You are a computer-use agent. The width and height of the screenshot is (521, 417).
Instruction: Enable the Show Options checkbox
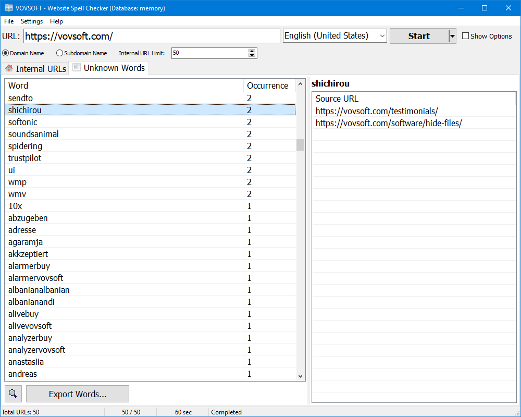pyautogui.click(x=466, y=36)
